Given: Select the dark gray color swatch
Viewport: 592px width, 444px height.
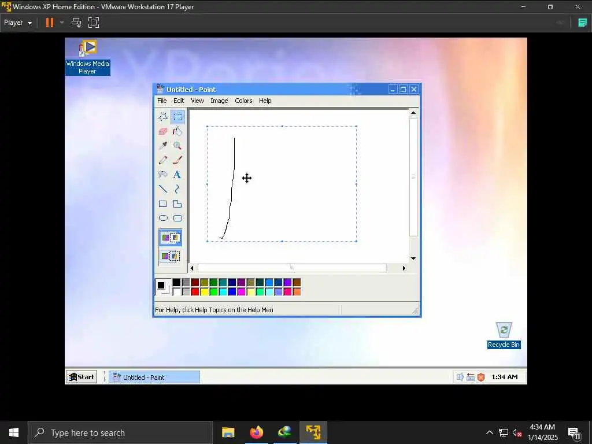Looking at the screenshot, I should point(186,282).
